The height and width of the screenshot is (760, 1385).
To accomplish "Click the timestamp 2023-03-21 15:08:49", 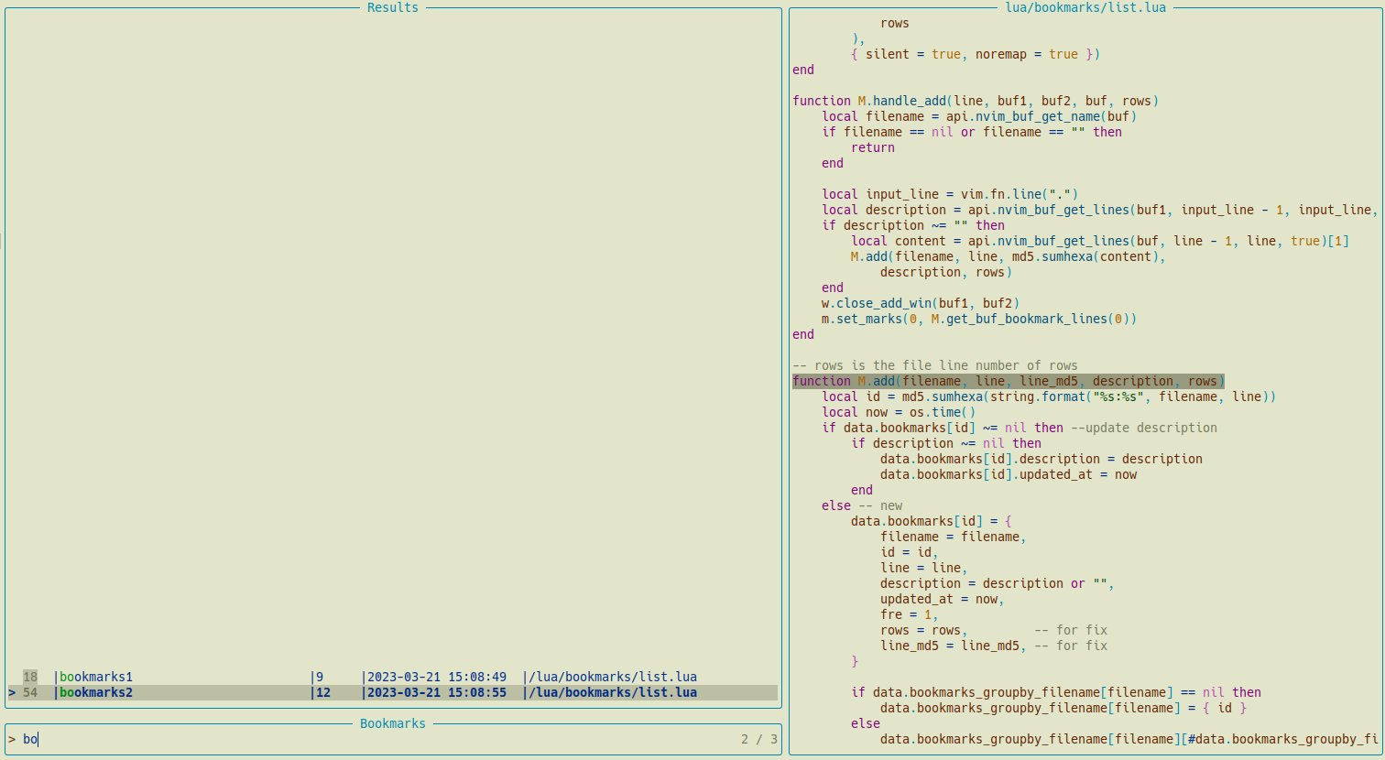I will tap(437, 677).
